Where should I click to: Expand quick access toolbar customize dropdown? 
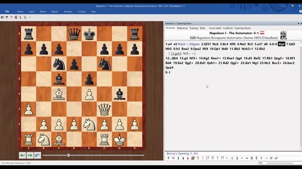coord(30,17)
